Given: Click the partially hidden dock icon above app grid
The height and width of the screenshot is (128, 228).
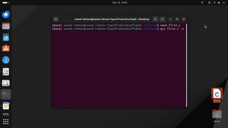Looking at the screenshot, I should click(6, 114).
